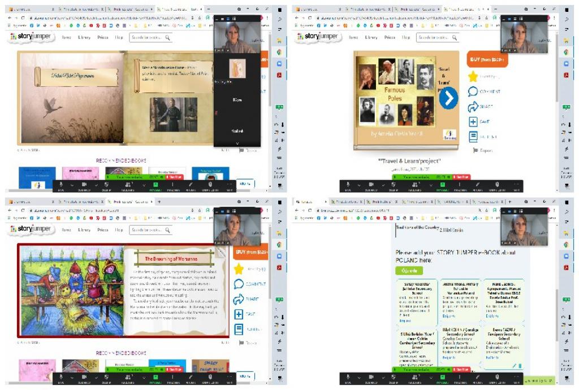Click orange BUY button beside Drowning of Marzanna
Viewport: 579px width, 390px height.
click(250, 252)
